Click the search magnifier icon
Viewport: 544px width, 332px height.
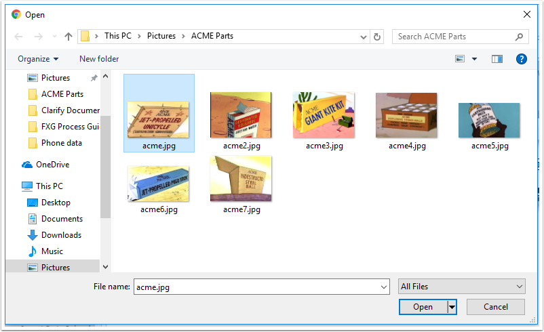[519, 37]
